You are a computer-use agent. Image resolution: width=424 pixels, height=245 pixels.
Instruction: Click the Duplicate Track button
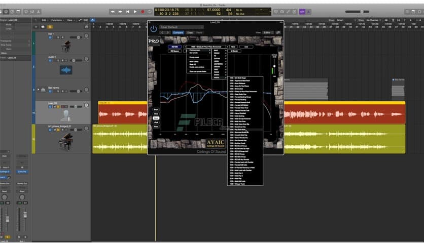click(43, 27)
